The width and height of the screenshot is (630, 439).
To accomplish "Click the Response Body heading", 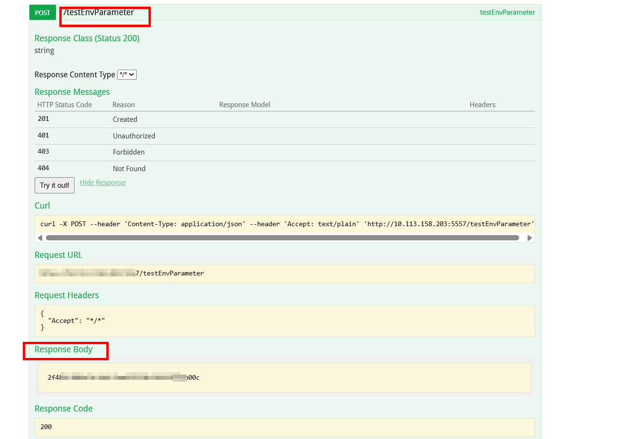I will pos(64,349).
